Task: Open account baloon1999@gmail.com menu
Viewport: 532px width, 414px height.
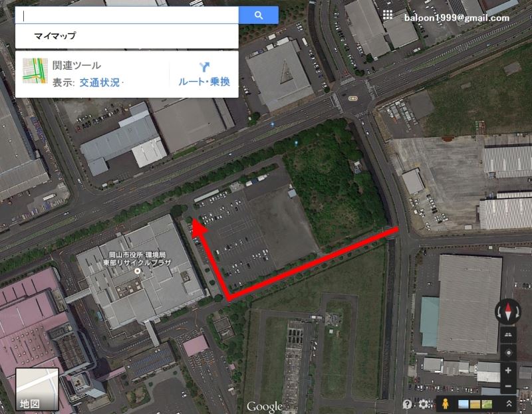Action: pyautogui.click(x=457, y=18)
